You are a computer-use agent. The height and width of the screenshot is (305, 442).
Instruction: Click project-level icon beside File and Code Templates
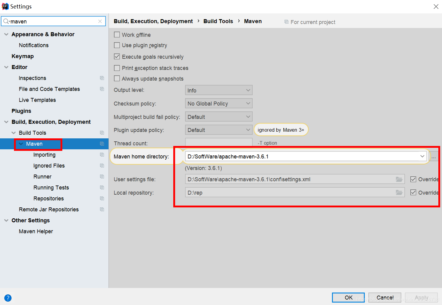[x=102, y=89]
